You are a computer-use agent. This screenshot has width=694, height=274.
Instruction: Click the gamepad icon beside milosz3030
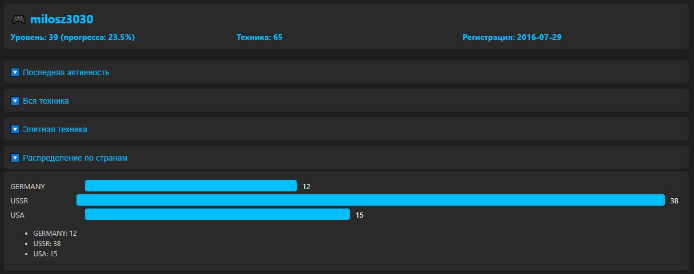18,19
